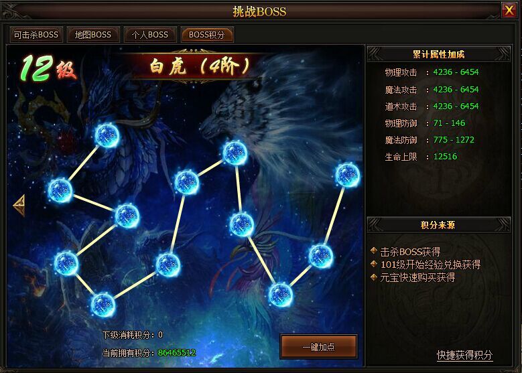
Task: Click the orb at middle-left junction
Action: (x=127, y=216)
